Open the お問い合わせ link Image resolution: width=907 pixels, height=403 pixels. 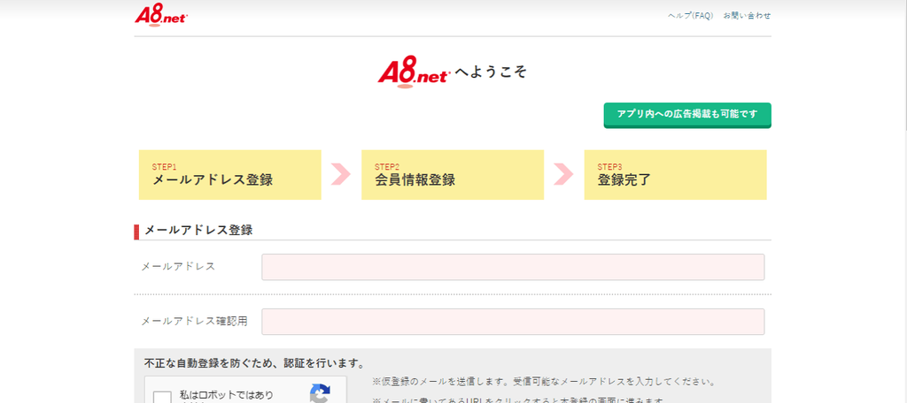point(747,16)
